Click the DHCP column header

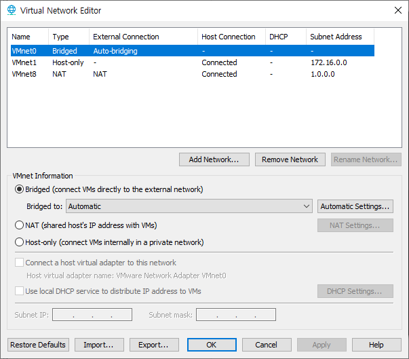tap(286, 37)
